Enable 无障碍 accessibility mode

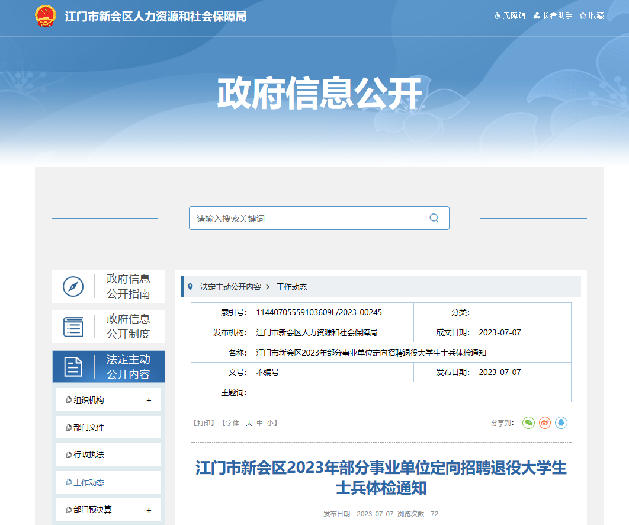(x=510, y=16)
